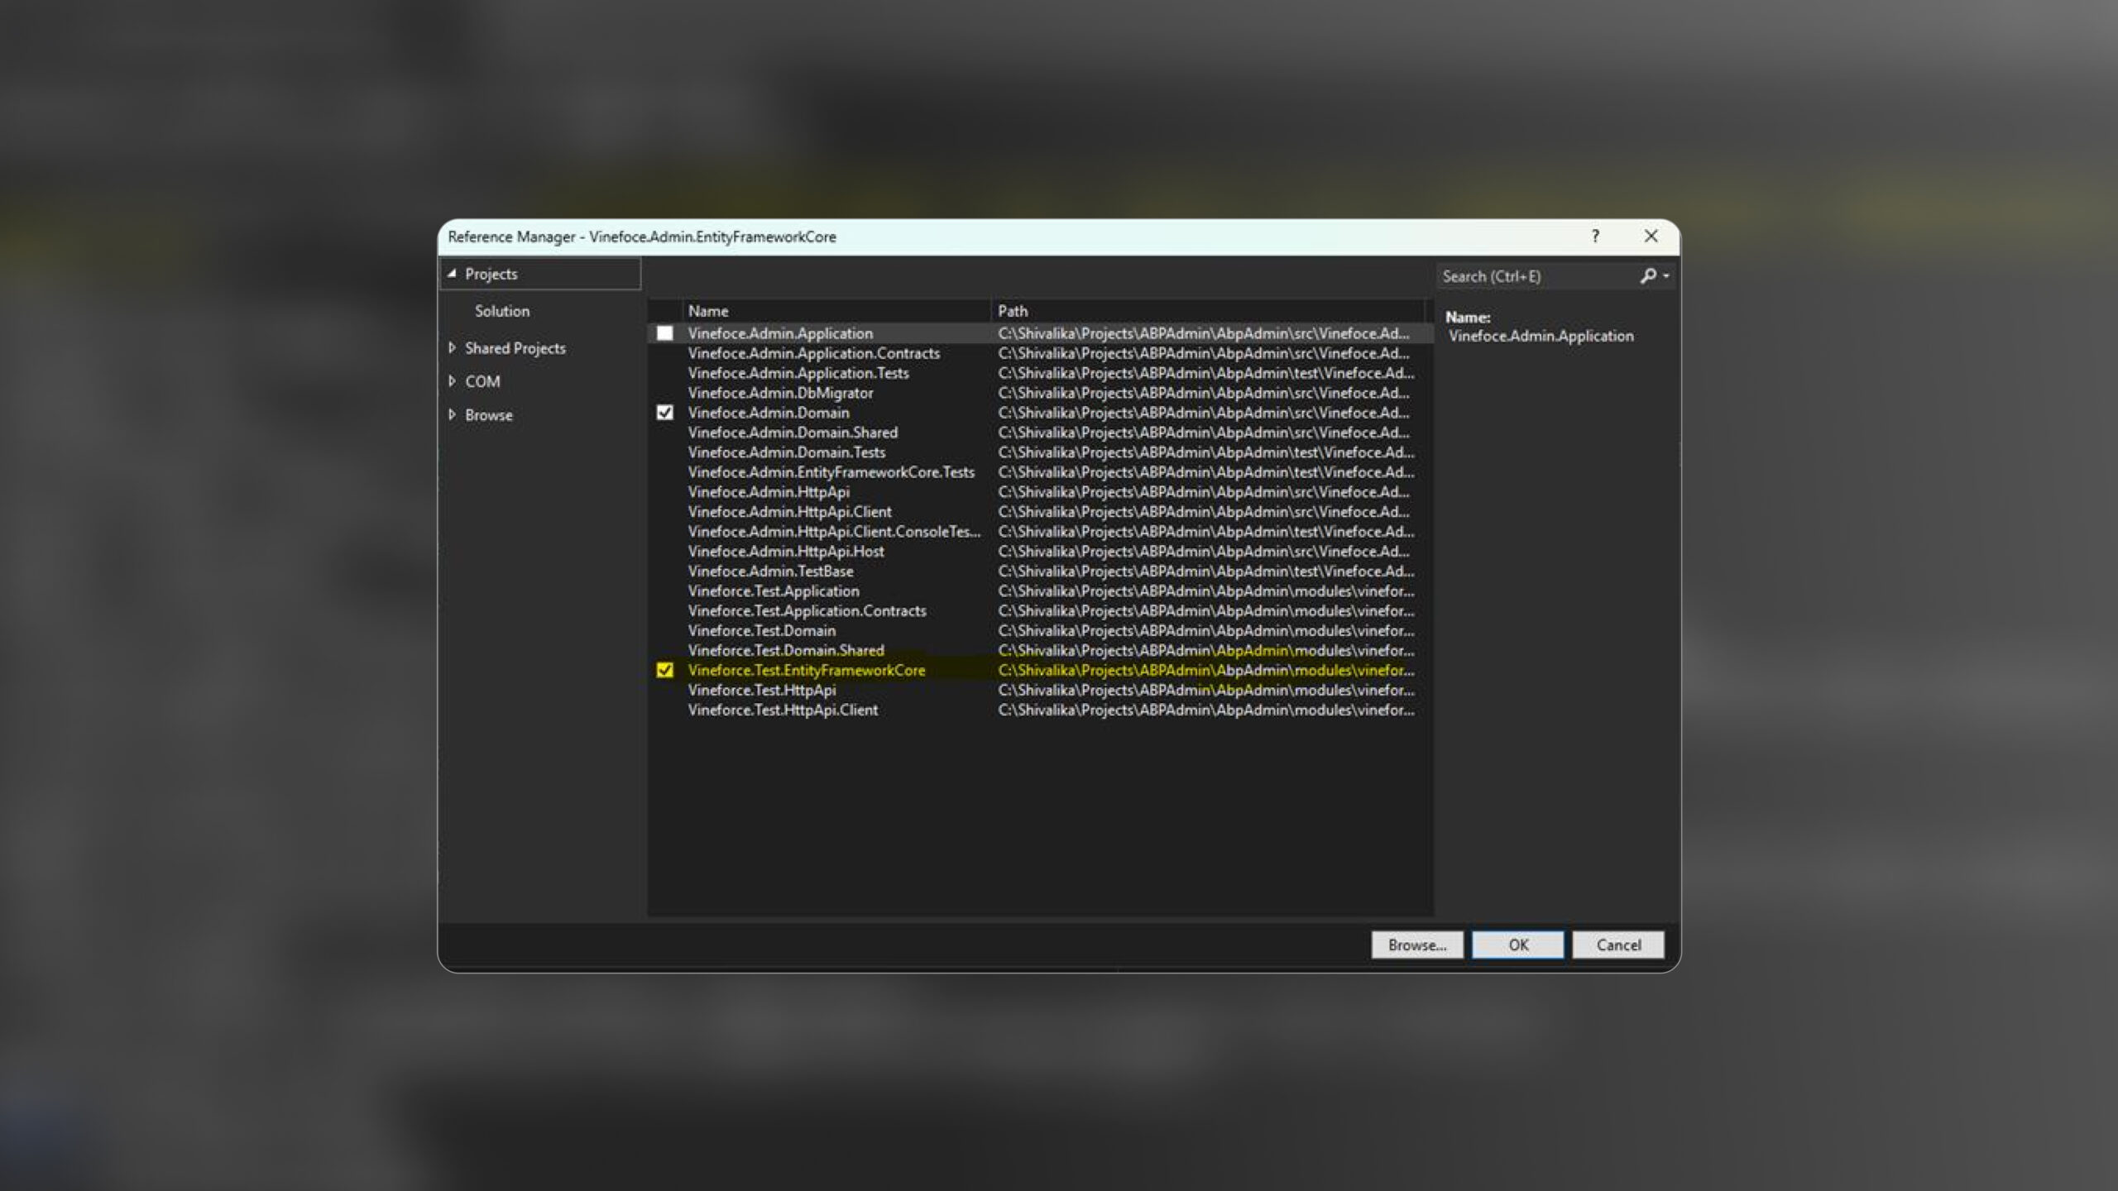Select the Vinefoce.Admin.Domain.Tests row
Image resolution: width=2118 pixels, height=1191 pixels.
[x=1040, y=452]
